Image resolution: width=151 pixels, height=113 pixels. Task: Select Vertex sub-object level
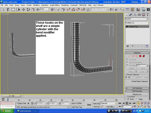tap(130, 56)
